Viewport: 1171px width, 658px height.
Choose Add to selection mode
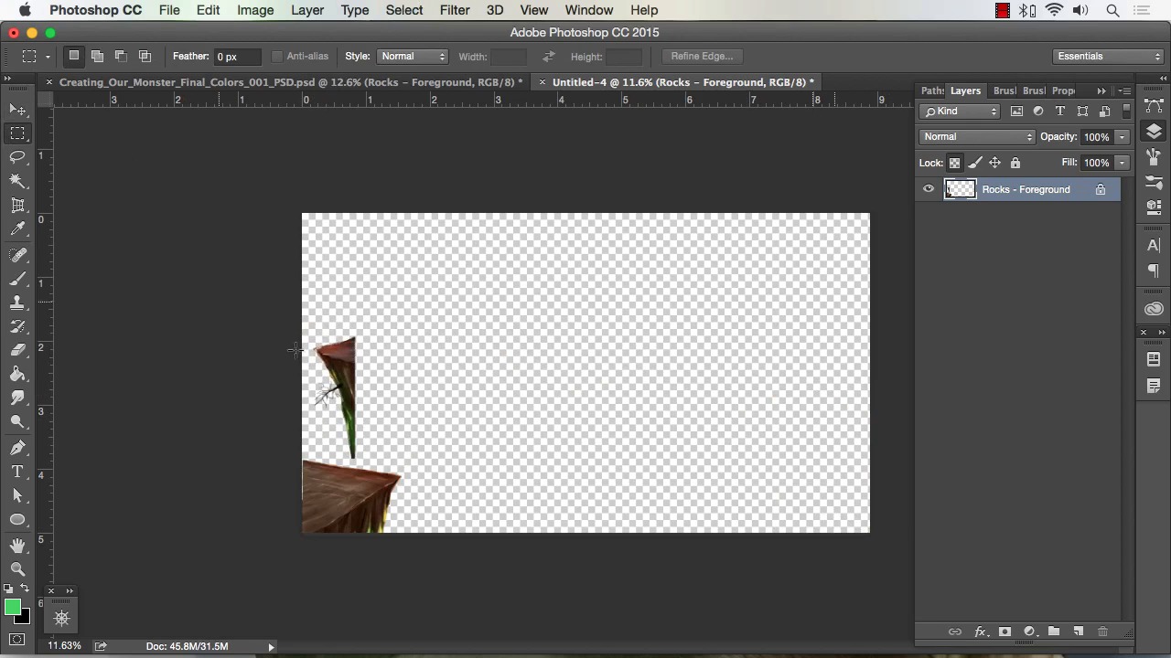tap(97, 56)
